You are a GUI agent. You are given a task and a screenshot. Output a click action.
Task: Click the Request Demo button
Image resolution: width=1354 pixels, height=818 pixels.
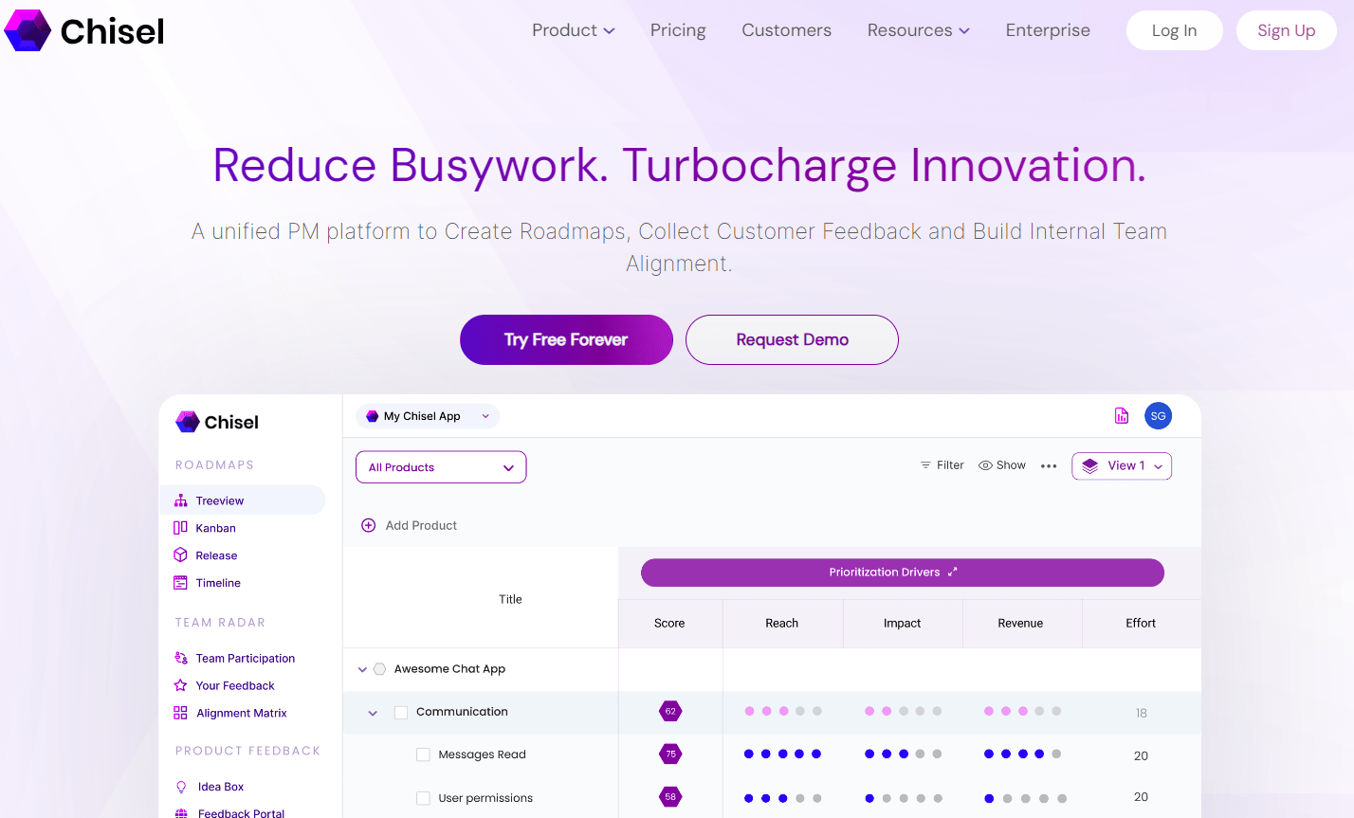pos(792,339)
